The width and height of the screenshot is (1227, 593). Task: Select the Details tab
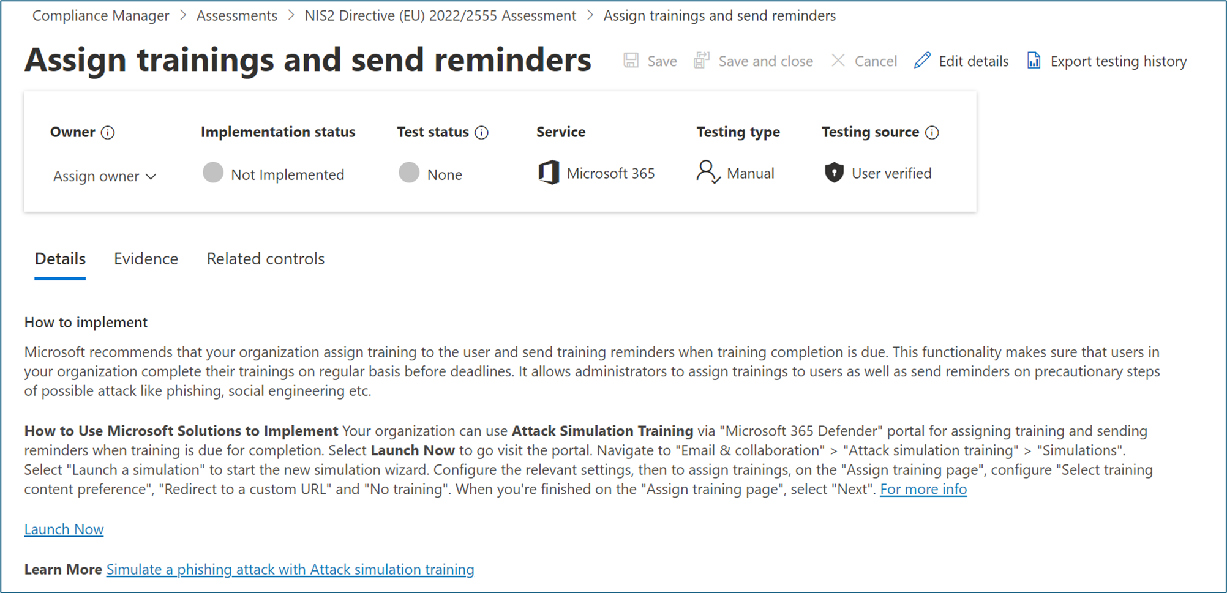click(x=60, y=259)
